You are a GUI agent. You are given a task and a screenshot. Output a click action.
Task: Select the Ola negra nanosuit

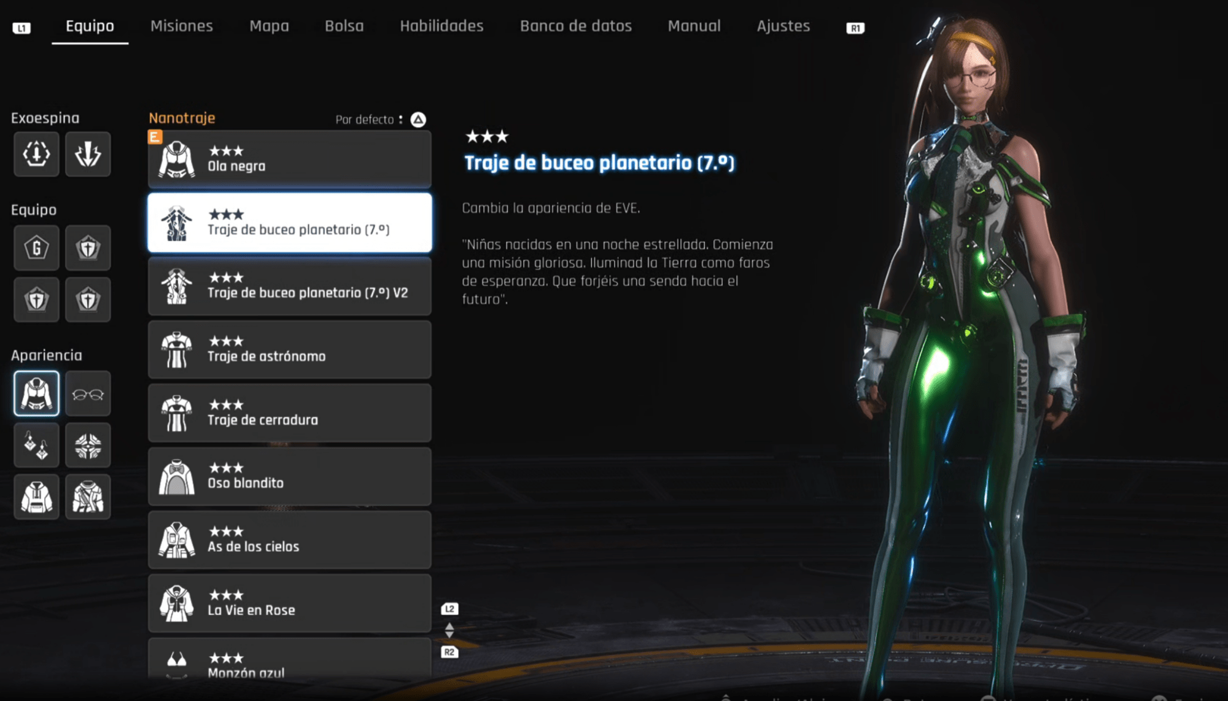[x=290, y=159]
